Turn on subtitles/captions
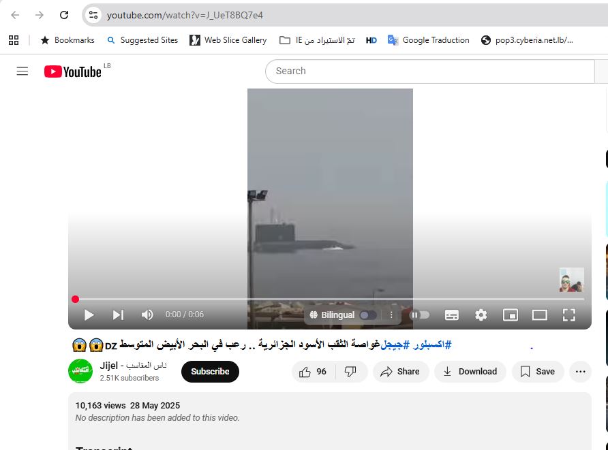Screen dimensions: 608x450 (x=452, y=315)
